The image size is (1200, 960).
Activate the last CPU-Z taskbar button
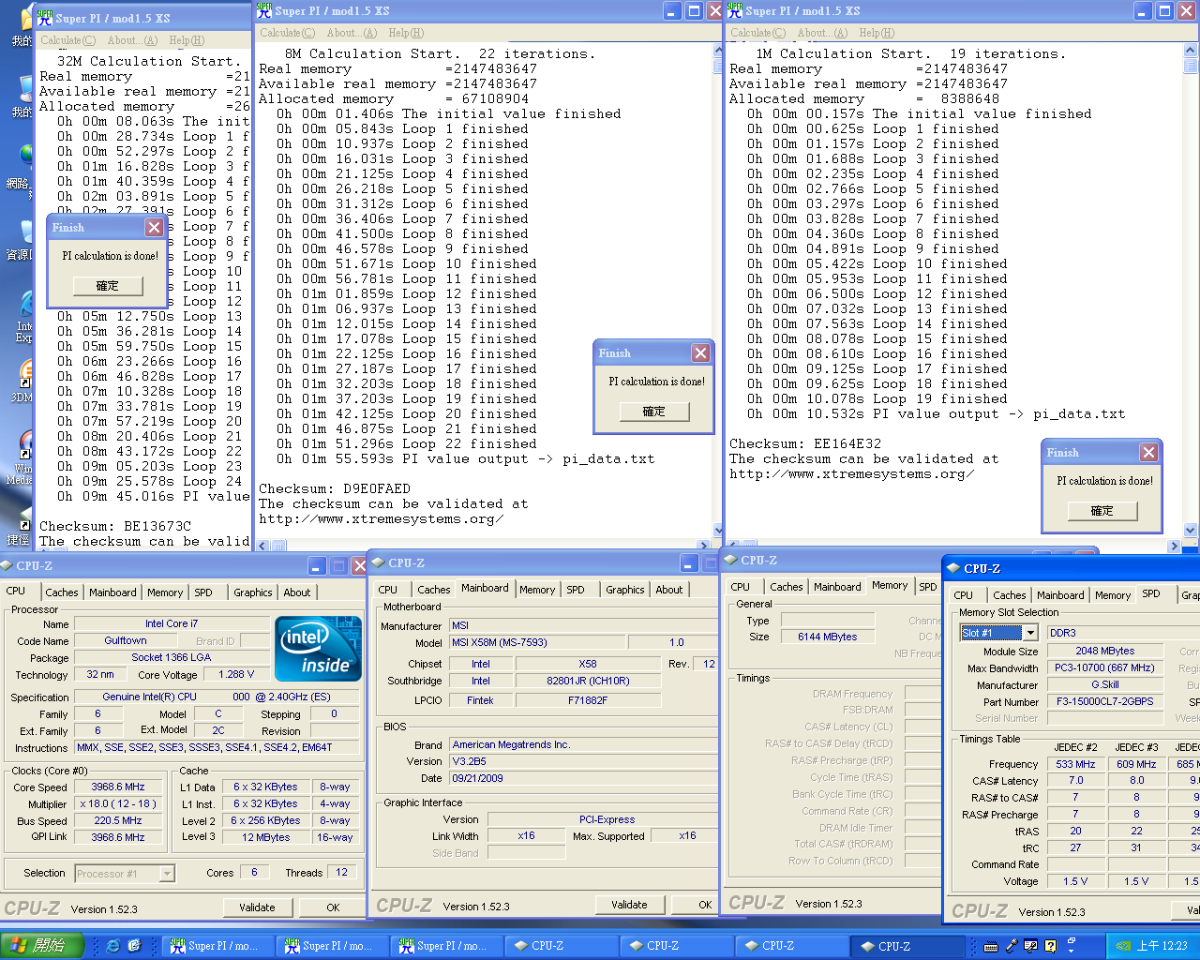point(906,946)
